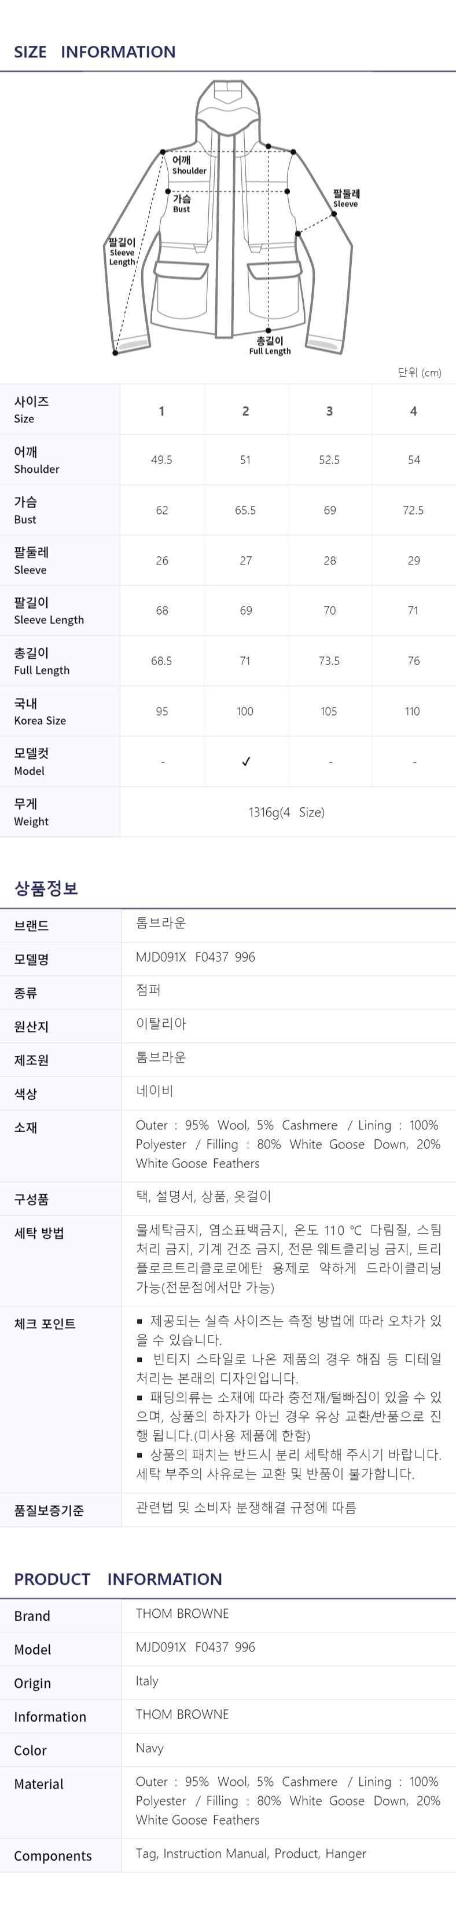
Task: Click the Navy color value
Action: pos(150,1748)
